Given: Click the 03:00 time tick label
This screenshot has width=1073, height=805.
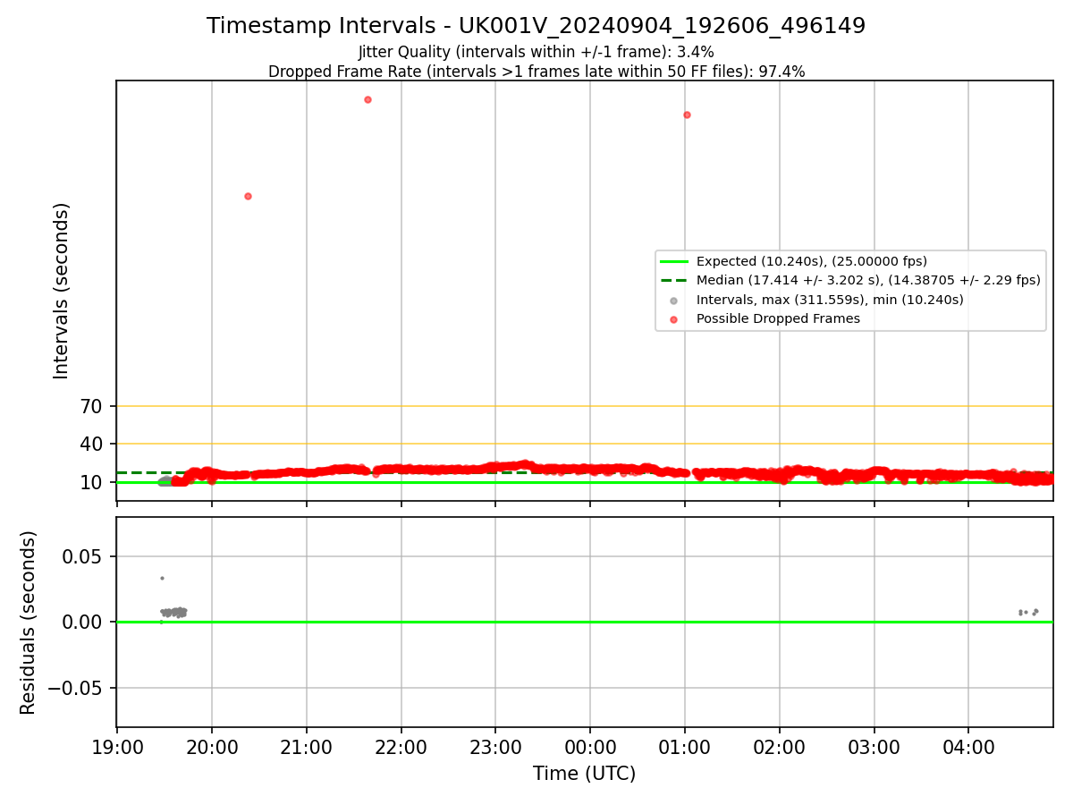Looking at the screenshot, I should [x=874, y=747].
